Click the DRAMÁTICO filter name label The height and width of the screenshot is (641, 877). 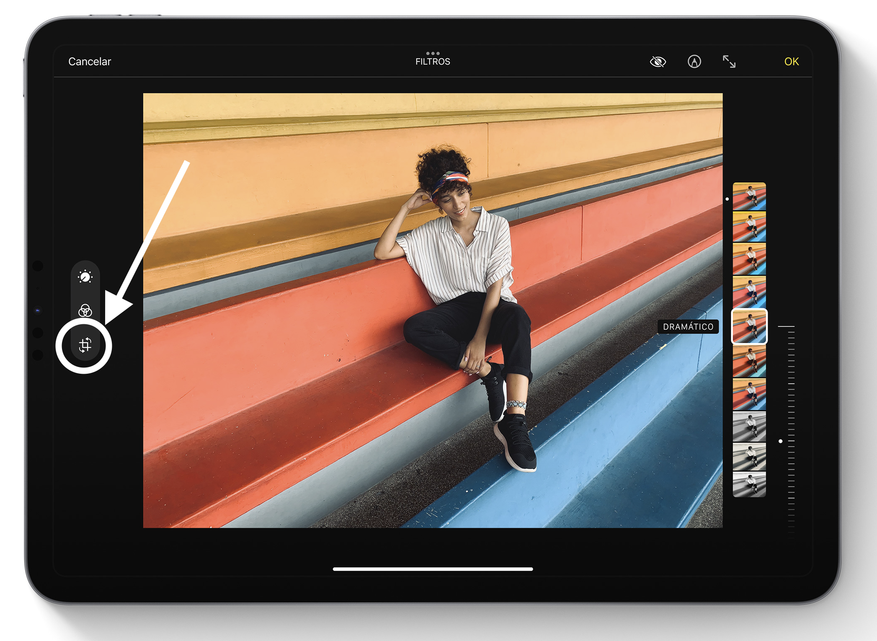688,327
